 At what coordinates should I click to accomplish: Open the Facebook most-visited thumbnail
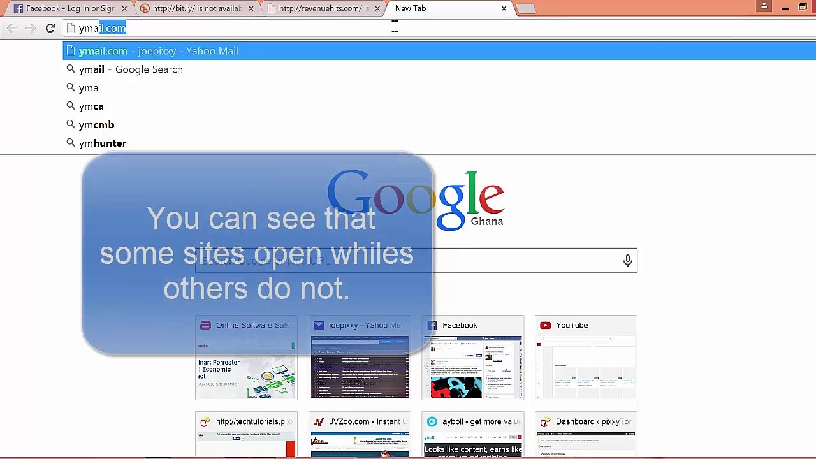click(473, 358)
